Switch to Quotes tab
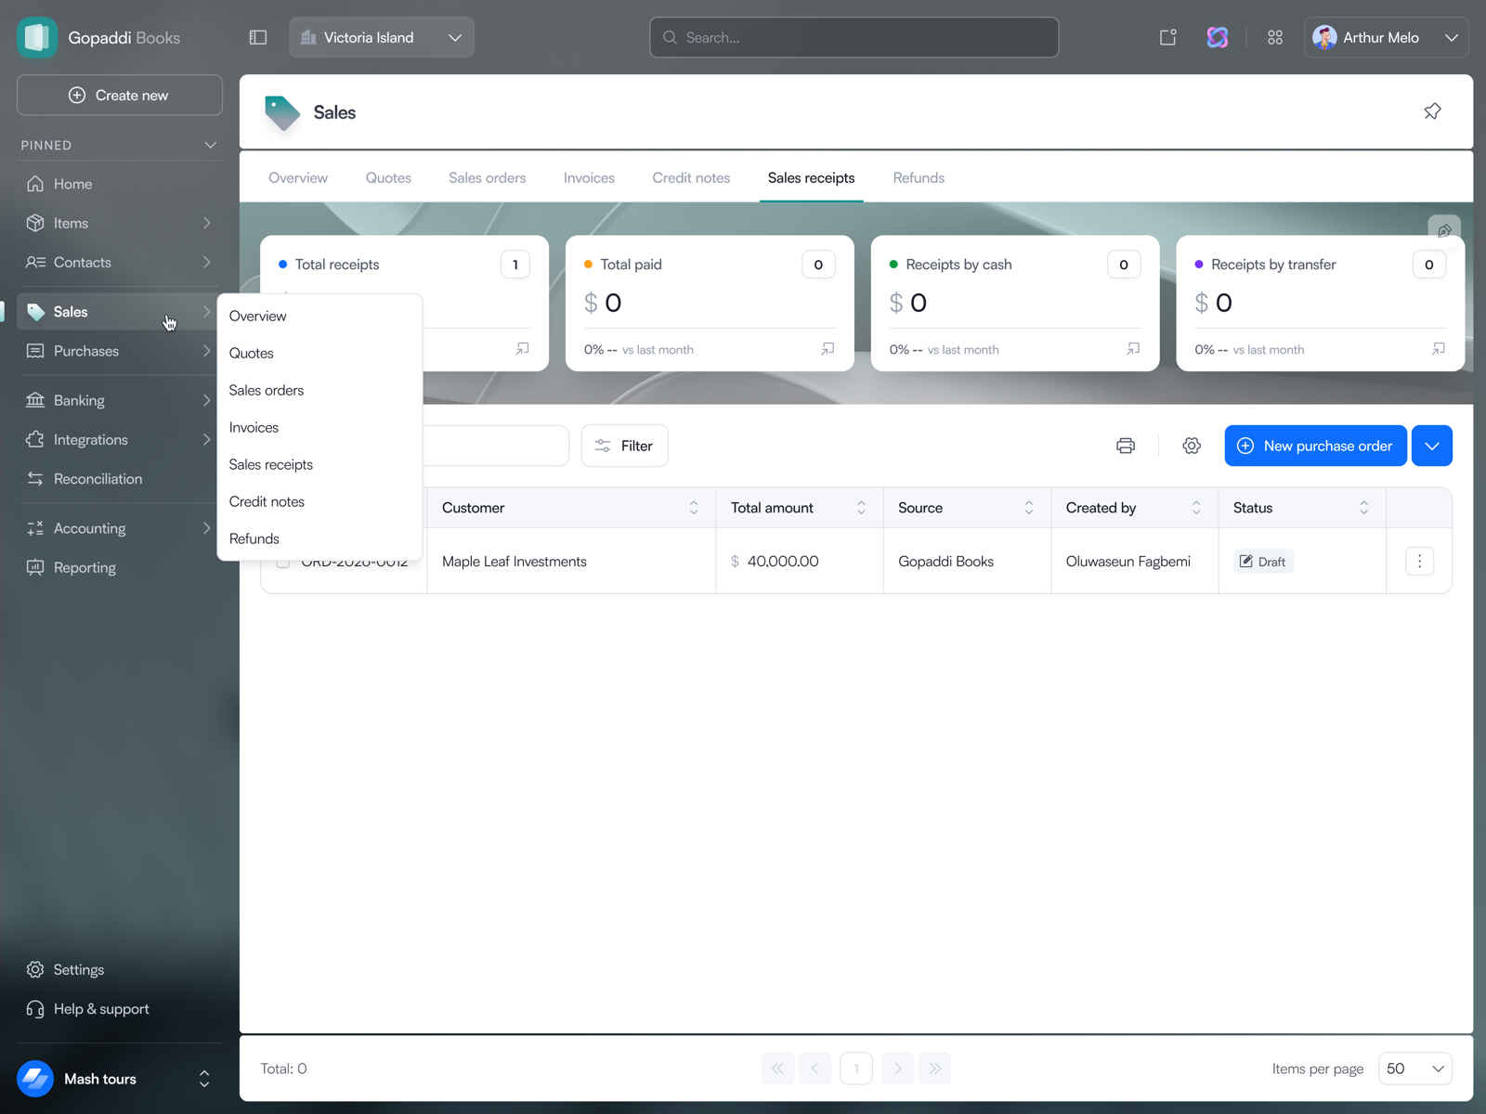 388,177
